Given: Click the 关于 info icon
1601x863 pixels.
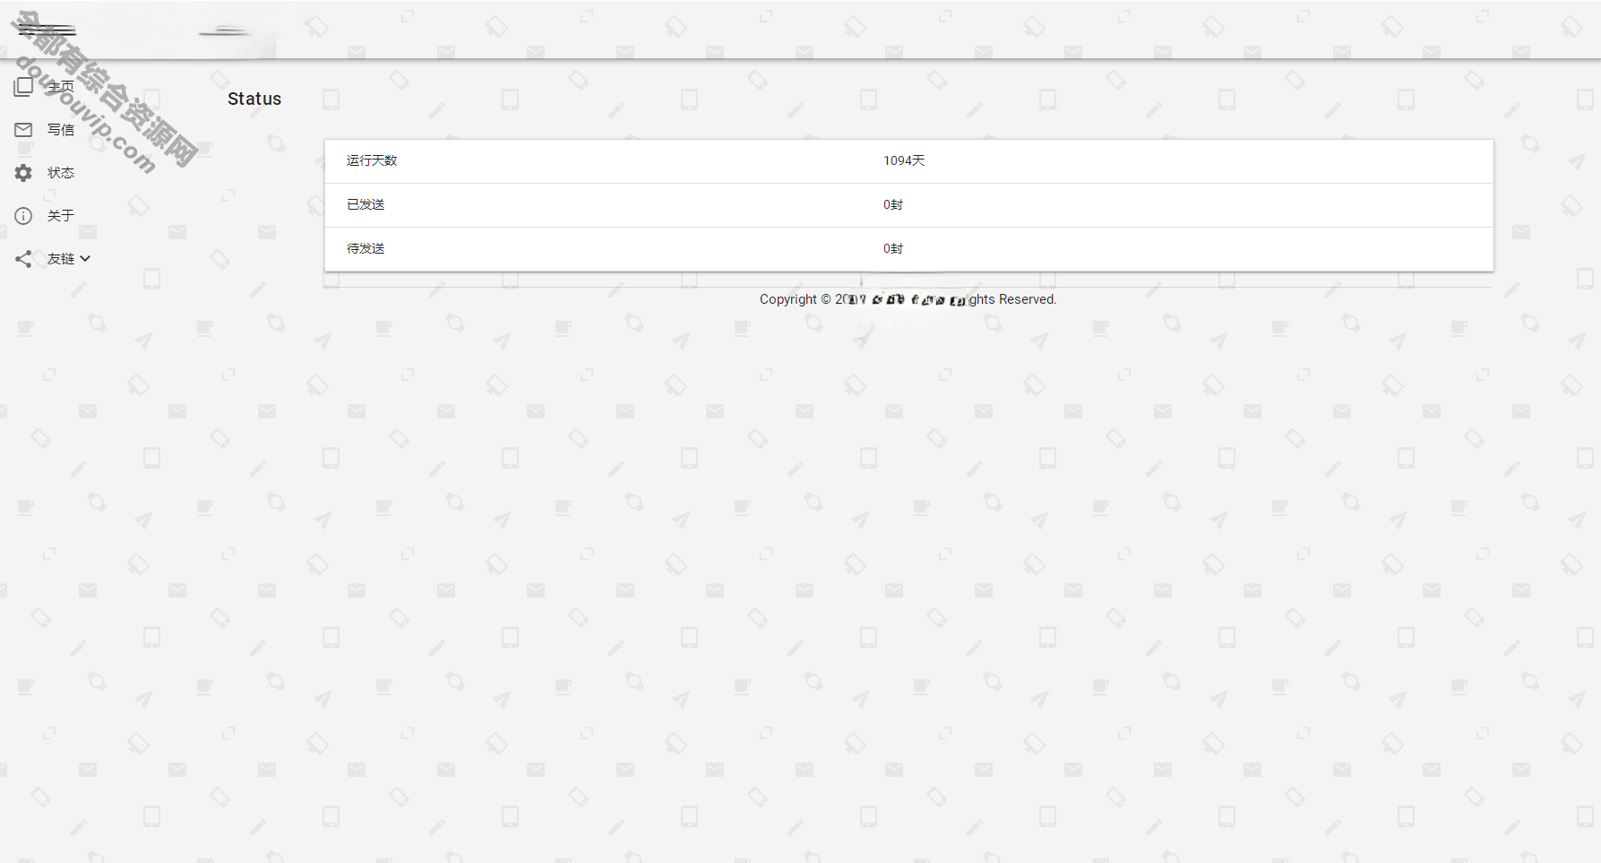Looking at the screenshot, I should (x=23, y=216).
